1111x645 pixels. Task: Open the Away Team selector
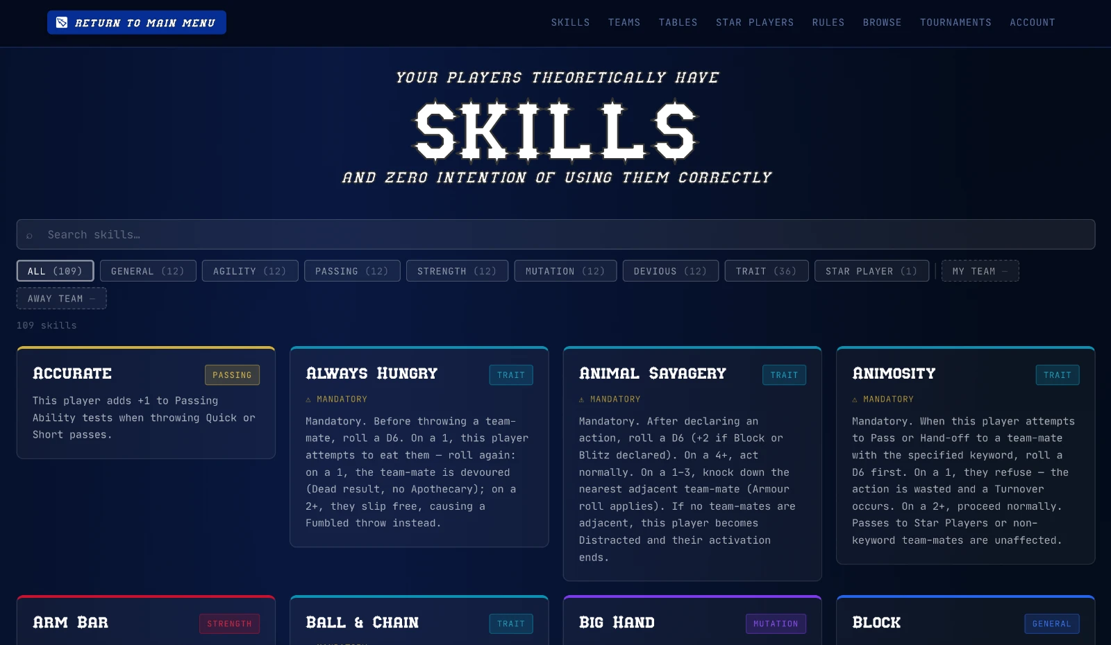(x=62, y=298)
